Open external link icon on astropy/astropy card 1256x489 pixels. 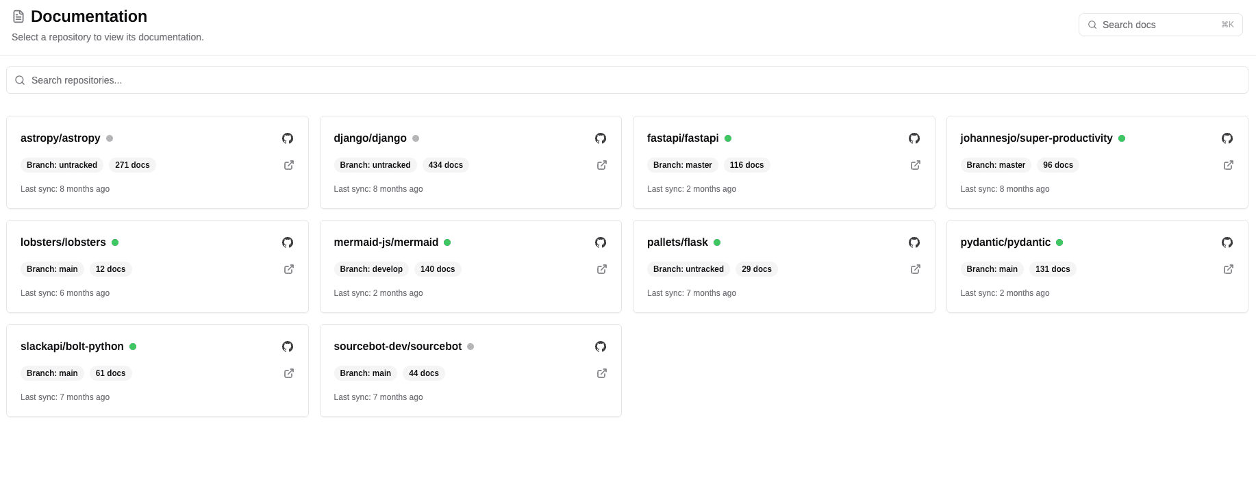(289, 165)
